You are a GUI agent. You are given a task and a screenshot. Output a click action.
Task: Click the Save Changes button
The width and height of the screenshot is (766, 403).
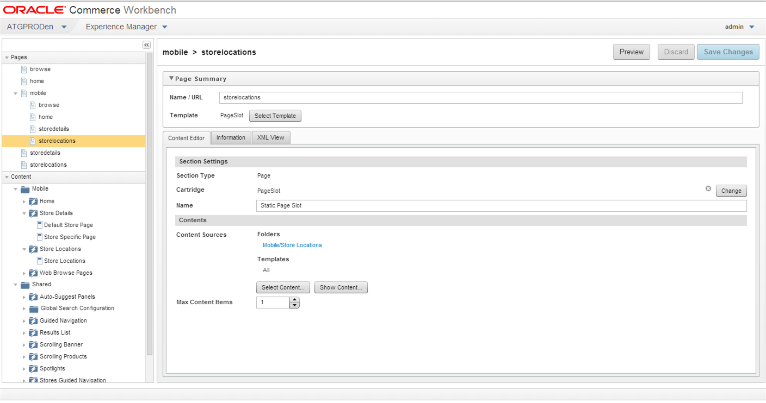[728, 52]
